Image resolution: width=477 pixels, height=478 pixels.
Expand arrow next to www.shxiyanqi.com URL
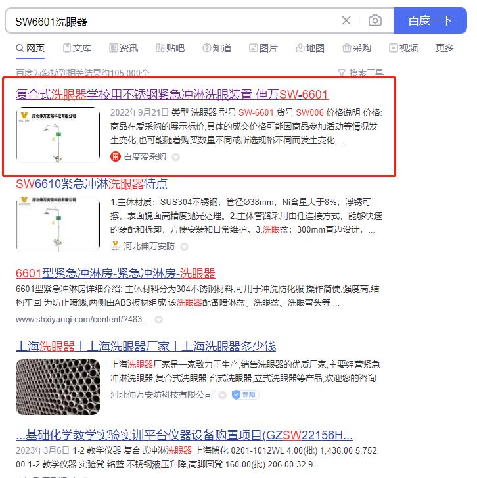coord(159,320)
